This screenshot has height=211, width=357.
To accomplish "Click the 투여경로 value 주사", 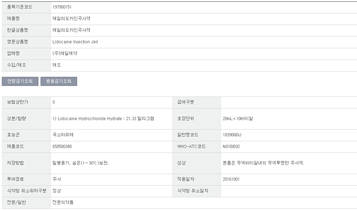I will [x=57, y=179].
